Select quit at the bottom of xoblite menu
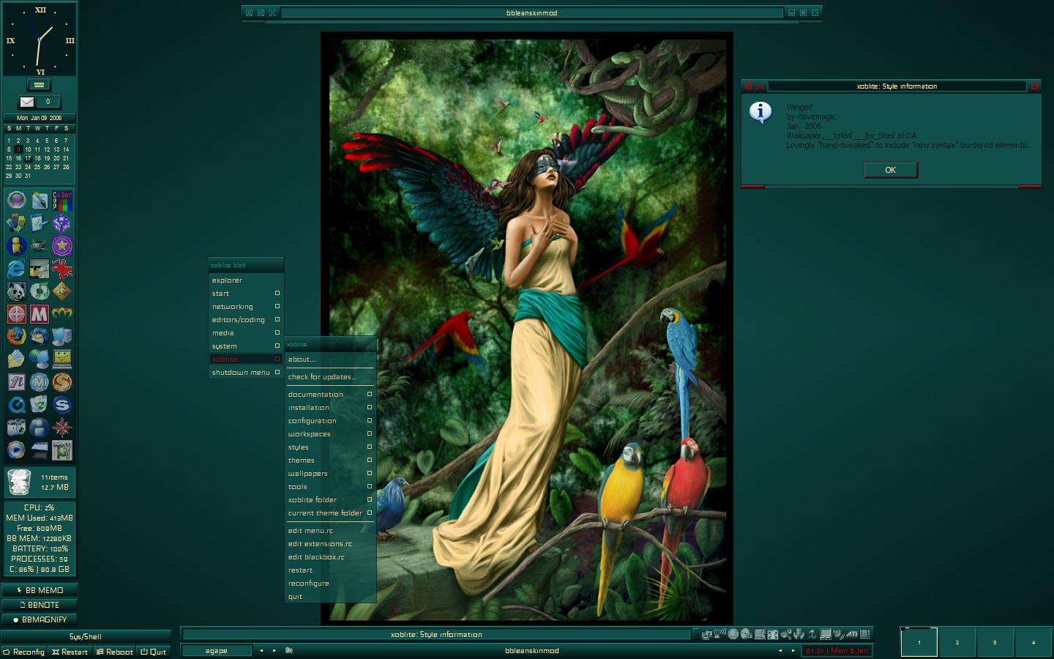This screenshot has height=659, width=1054. point(330,597)
